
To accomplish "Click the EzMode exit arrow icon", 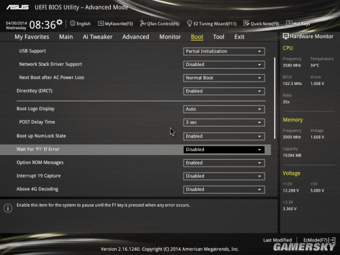I will coord(333,240).
